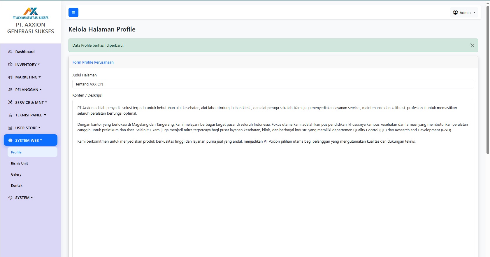Click the USER STORE shop icon

point(10,128)
